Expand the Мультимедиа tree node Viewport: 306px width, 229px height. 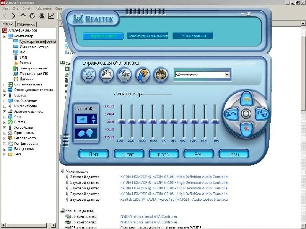5,106
